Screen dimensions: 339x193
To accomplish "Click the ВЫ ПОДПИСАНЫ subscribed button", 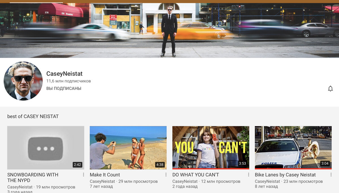I will coord(64,88).
